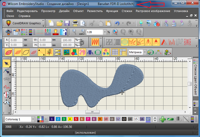Toggle the proportional scaling lock icon

[x=82, y=42]
